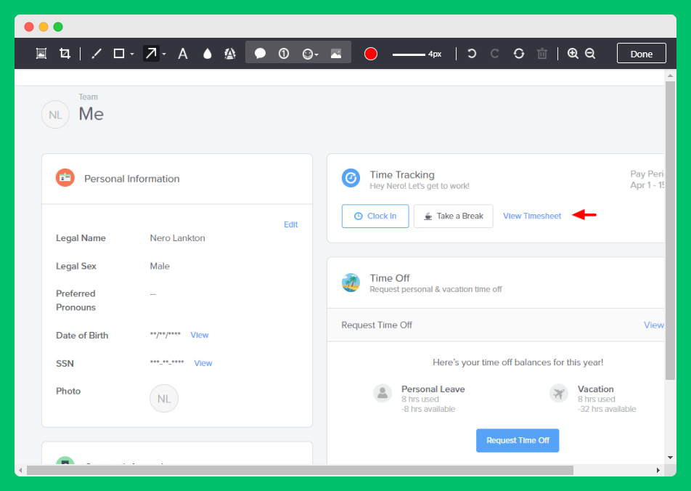
Task: Click the '-32 hrs available' text
Action: (607, 410)
